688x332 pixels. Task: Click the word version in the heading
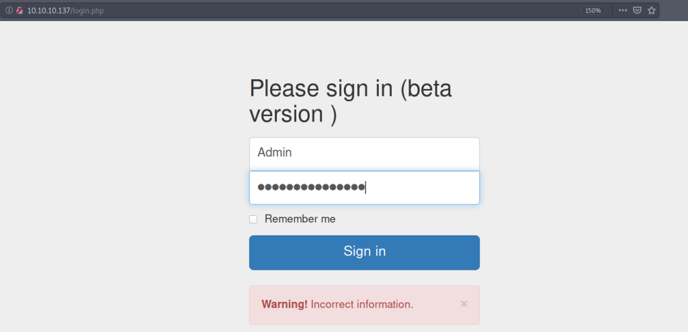pyautogui.click(x=286, y=114)
